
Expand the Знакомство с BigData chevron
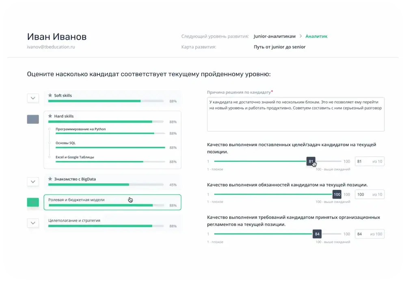coord(33,182)
